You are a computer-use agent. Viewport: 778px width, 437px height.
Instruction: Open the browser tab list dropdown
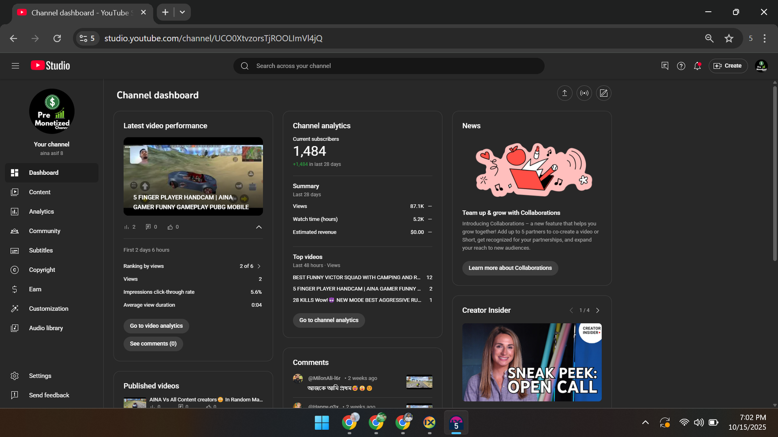182,12
